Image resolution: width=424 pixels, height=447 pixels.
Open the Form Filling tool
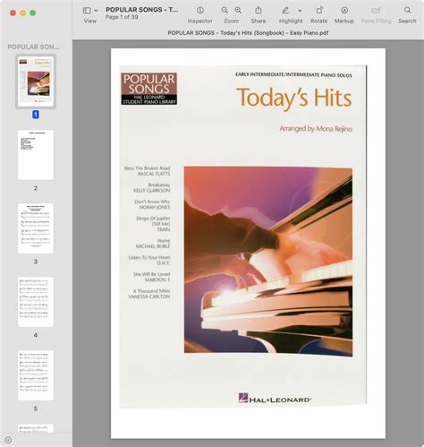[376, 11]
